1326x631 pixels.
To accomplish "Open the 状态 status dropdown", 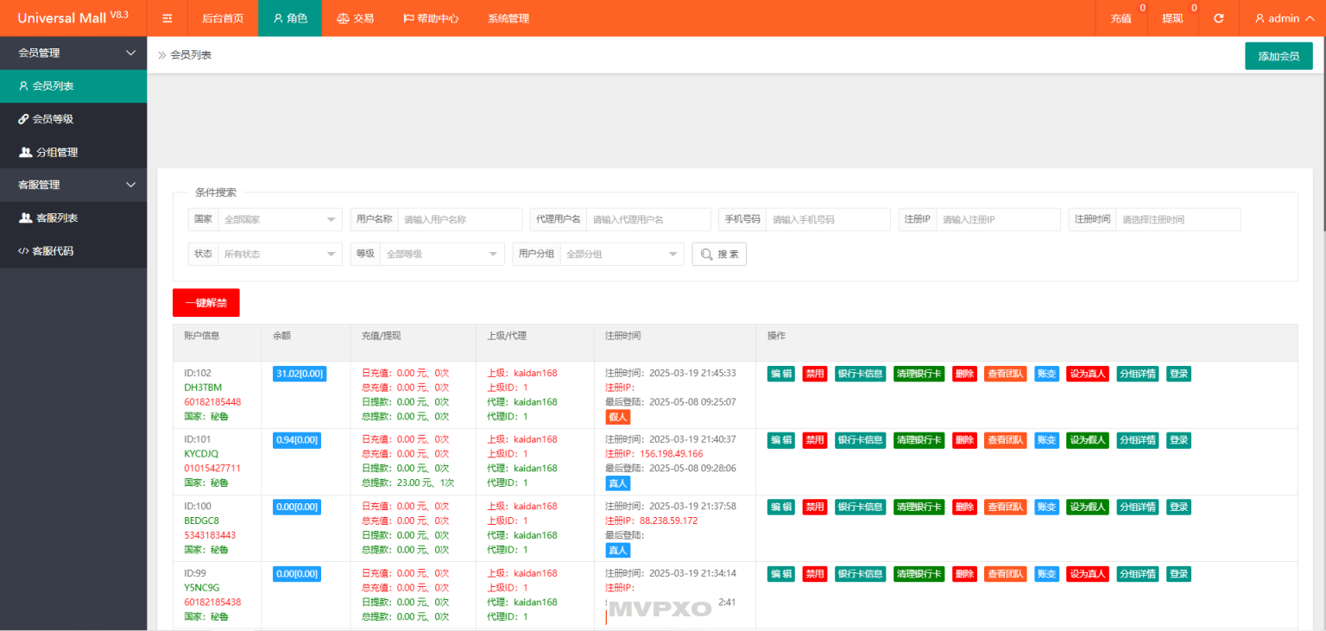I will coord(280,254).
